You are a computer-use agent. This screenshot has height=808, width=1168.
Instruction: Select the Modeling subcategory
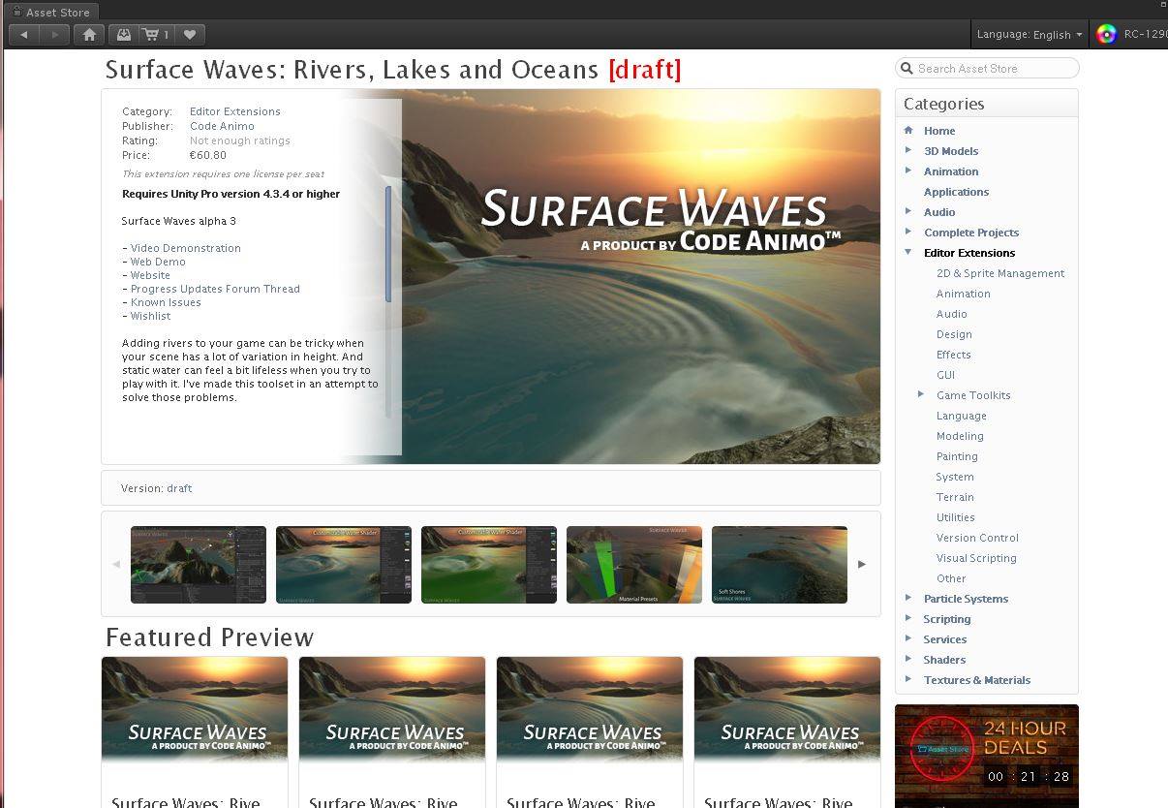point(960,436)
